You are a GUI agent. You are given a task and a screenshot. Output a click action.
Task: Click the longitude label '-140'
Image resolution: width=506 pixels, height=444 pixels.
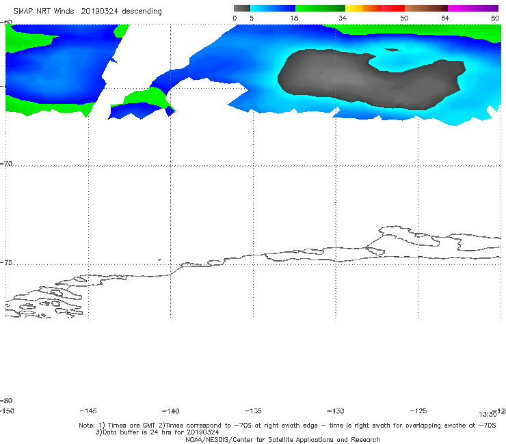pyautogui.click(x=170, y=411)
